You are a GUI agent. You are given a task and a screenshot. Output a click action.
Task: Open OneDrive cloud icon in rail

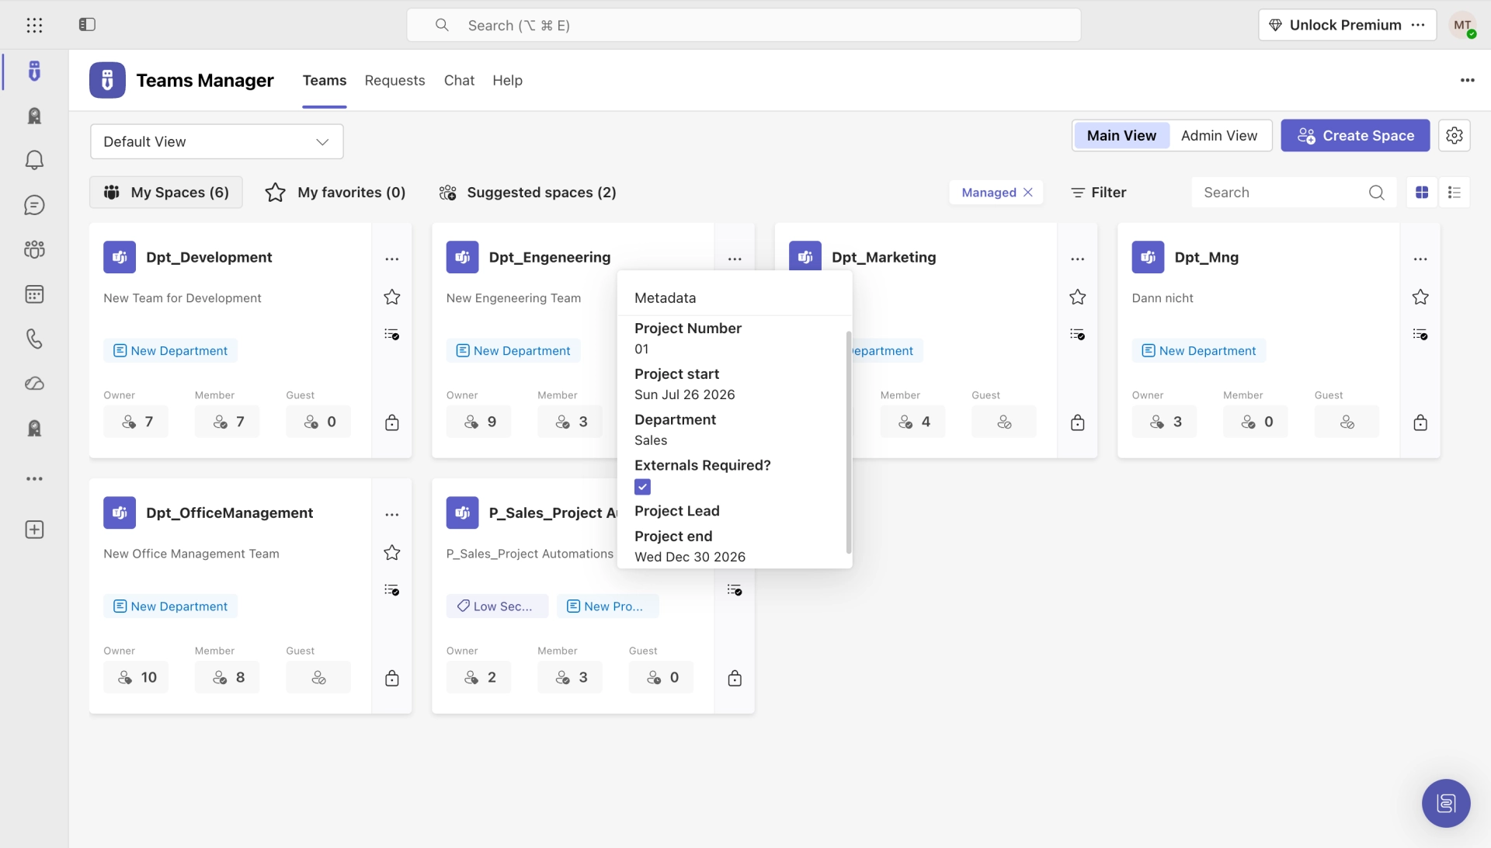click(34, 384)
